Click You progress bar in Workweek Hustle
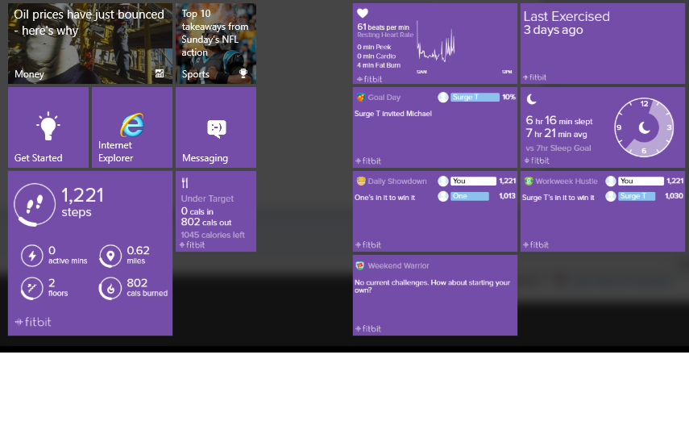689x434 pixels. pyautogui.click(x=641, y=181)
